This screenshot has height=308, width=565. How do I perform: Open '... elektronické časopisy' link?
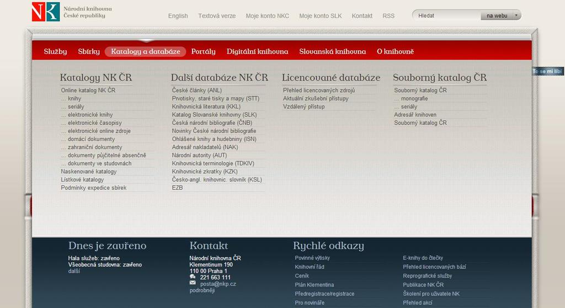91,123
